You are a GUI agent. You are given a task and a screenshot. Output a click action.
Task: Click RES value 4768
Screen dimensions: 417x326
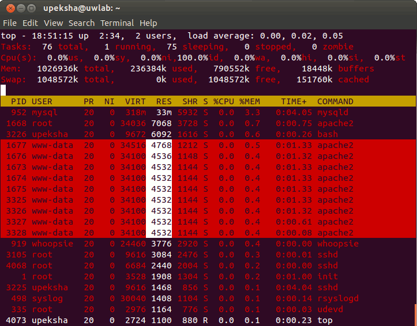pos(161,145)
